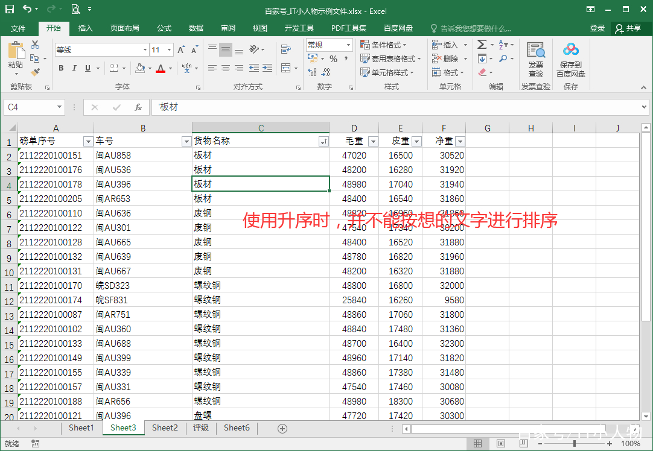Open filter dropdown for 净重 column

pos(460,142)
